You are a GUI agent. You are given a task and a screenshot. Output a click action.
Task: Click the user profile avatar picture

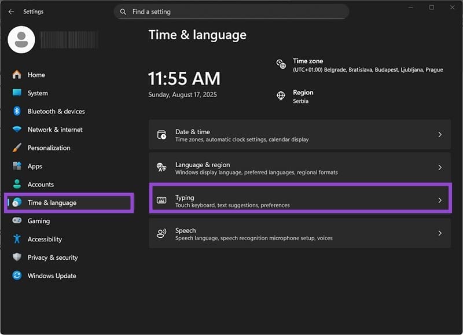coord(21,39)
